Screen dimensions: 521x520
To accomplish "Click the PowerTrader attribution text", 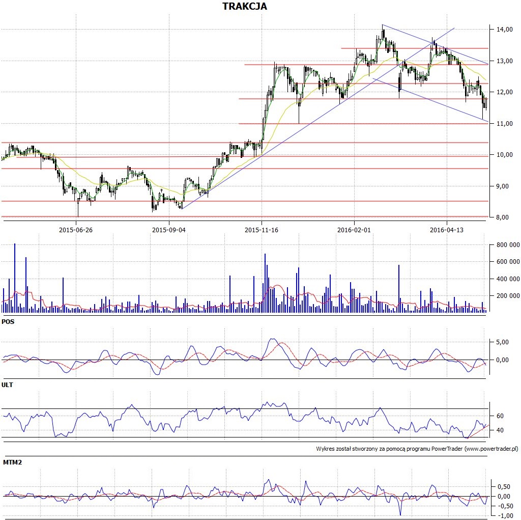I will coord(417,449).
